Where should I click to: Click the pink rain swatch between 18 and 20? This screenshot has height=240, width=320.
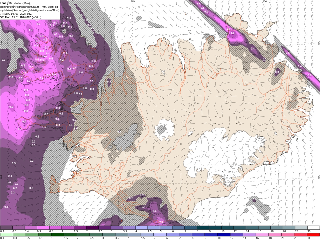[x=274, y=235]
